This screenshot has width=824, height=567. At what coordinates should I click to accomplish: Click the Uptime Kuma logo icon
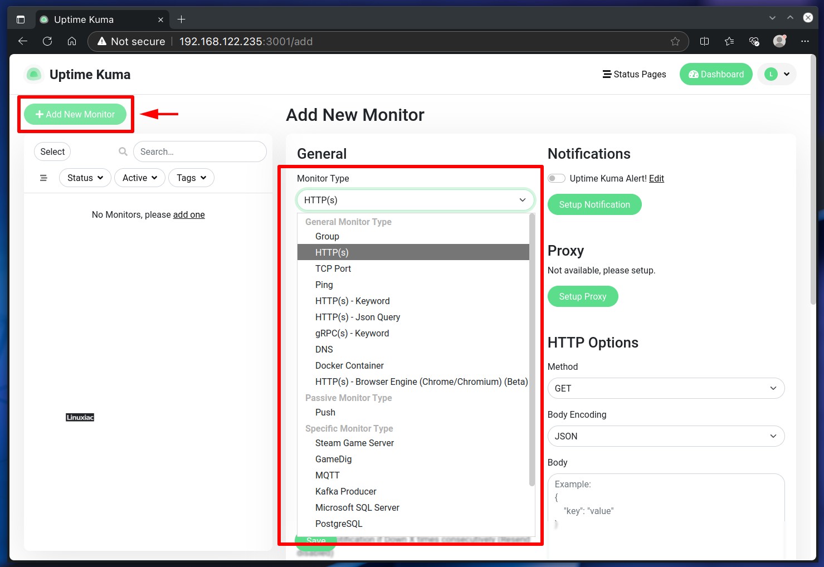34,74
